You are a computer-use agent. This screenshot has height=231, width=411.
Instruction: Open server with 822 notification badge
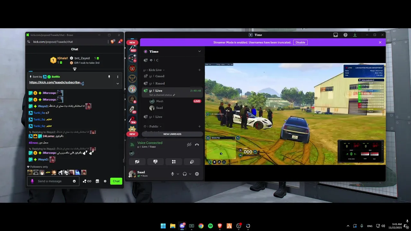pos(132,49)
